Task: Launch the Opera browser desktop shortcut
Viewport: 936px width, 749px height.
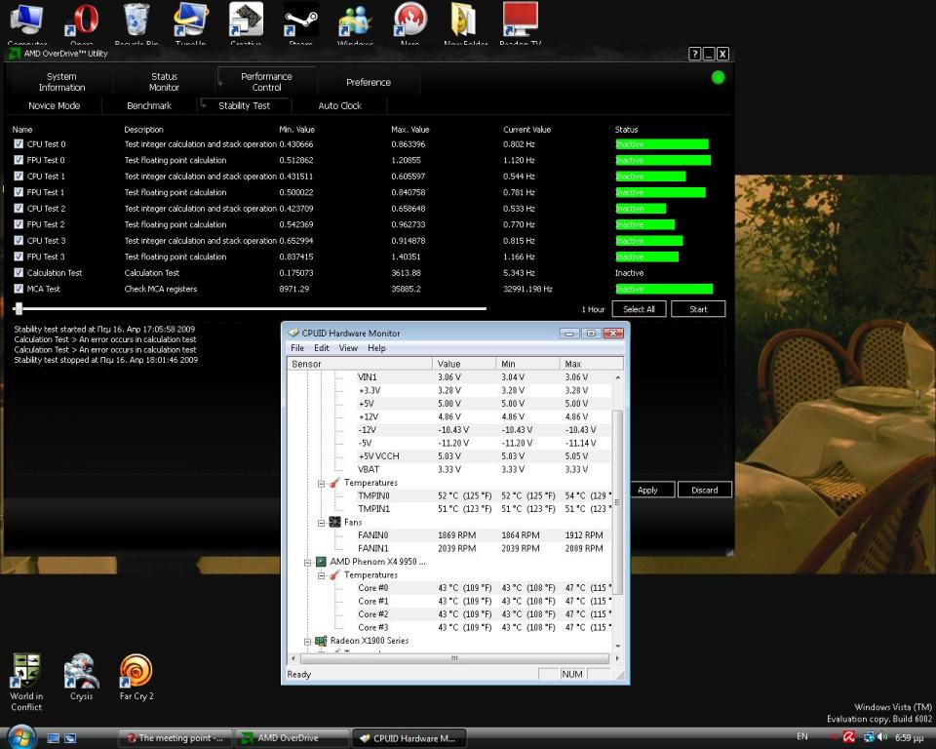Action: point(82,21)
